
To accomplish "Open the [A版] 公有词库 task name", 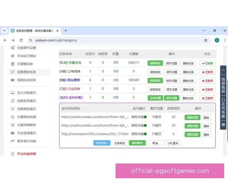I will [x=70, y=71].
